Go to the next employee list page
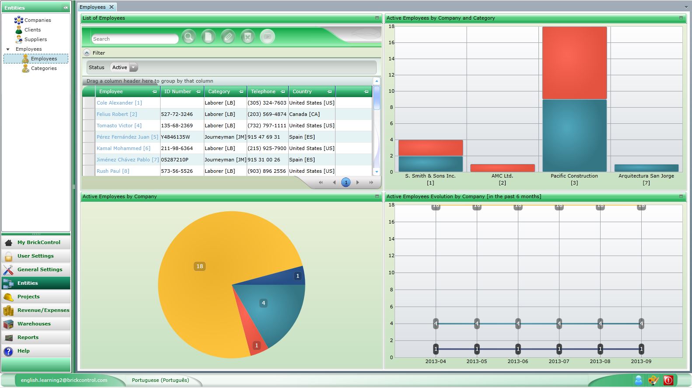 pyautogui.click(x=358, y=182)
